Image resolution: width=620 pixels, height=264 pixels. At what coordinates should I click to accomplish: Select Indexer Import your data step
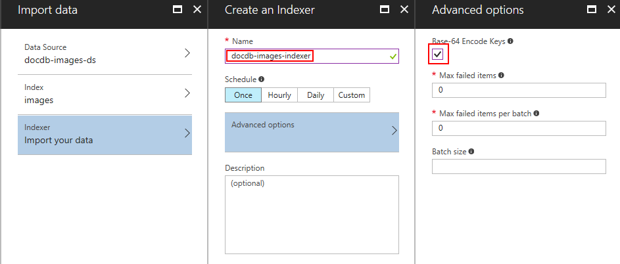105,134
